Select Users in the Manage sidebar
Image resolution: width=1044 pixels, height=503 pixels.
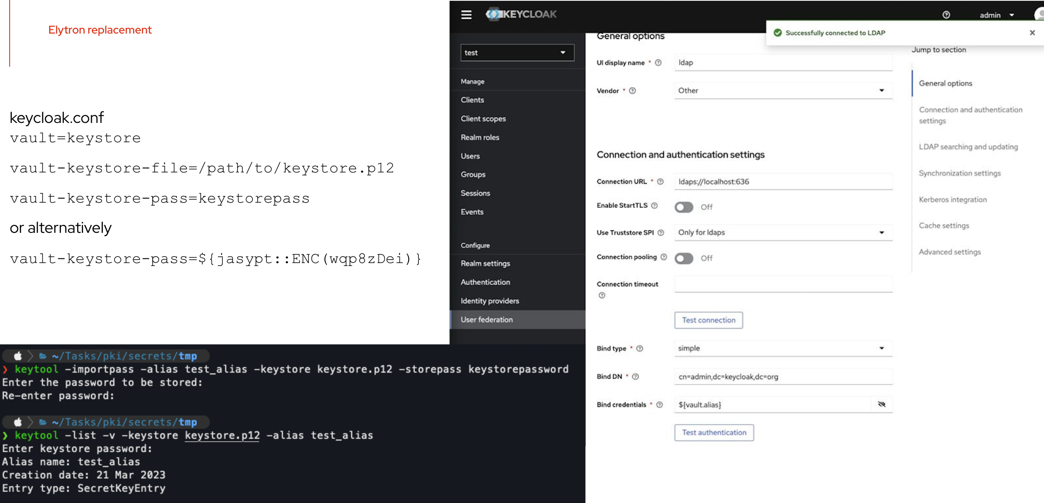pyautogui.click(x=470, y=156)
